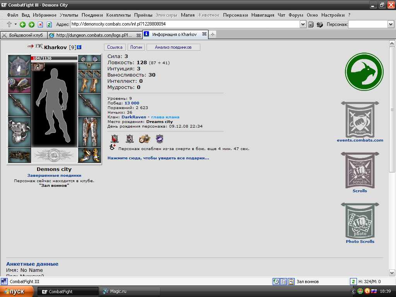Open the small arrow beside the cross icon

click(15, 24)
